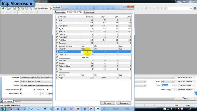This screenshot has height=111, width=197.
Task: Switch to the Входные параметры tab
Action: (x=74, y=12)
